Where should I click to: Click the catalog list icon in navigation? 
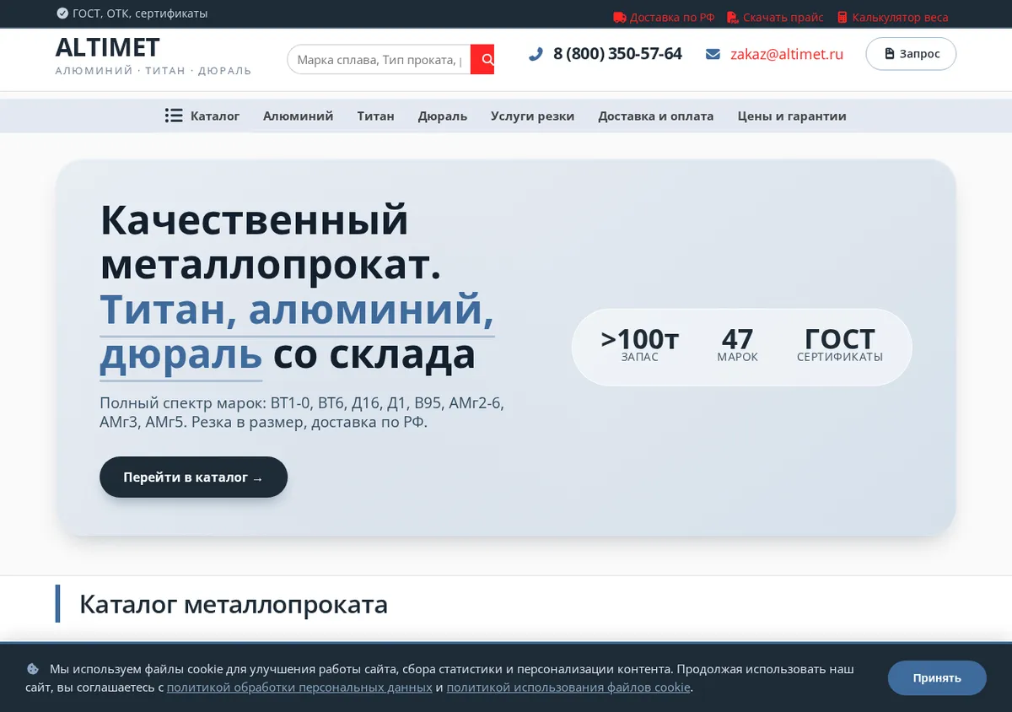coord(174,116)
